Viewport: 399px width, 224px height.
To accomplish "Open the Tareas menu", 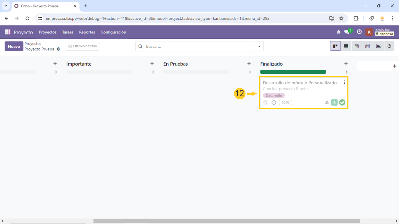I will coord(68,32).
